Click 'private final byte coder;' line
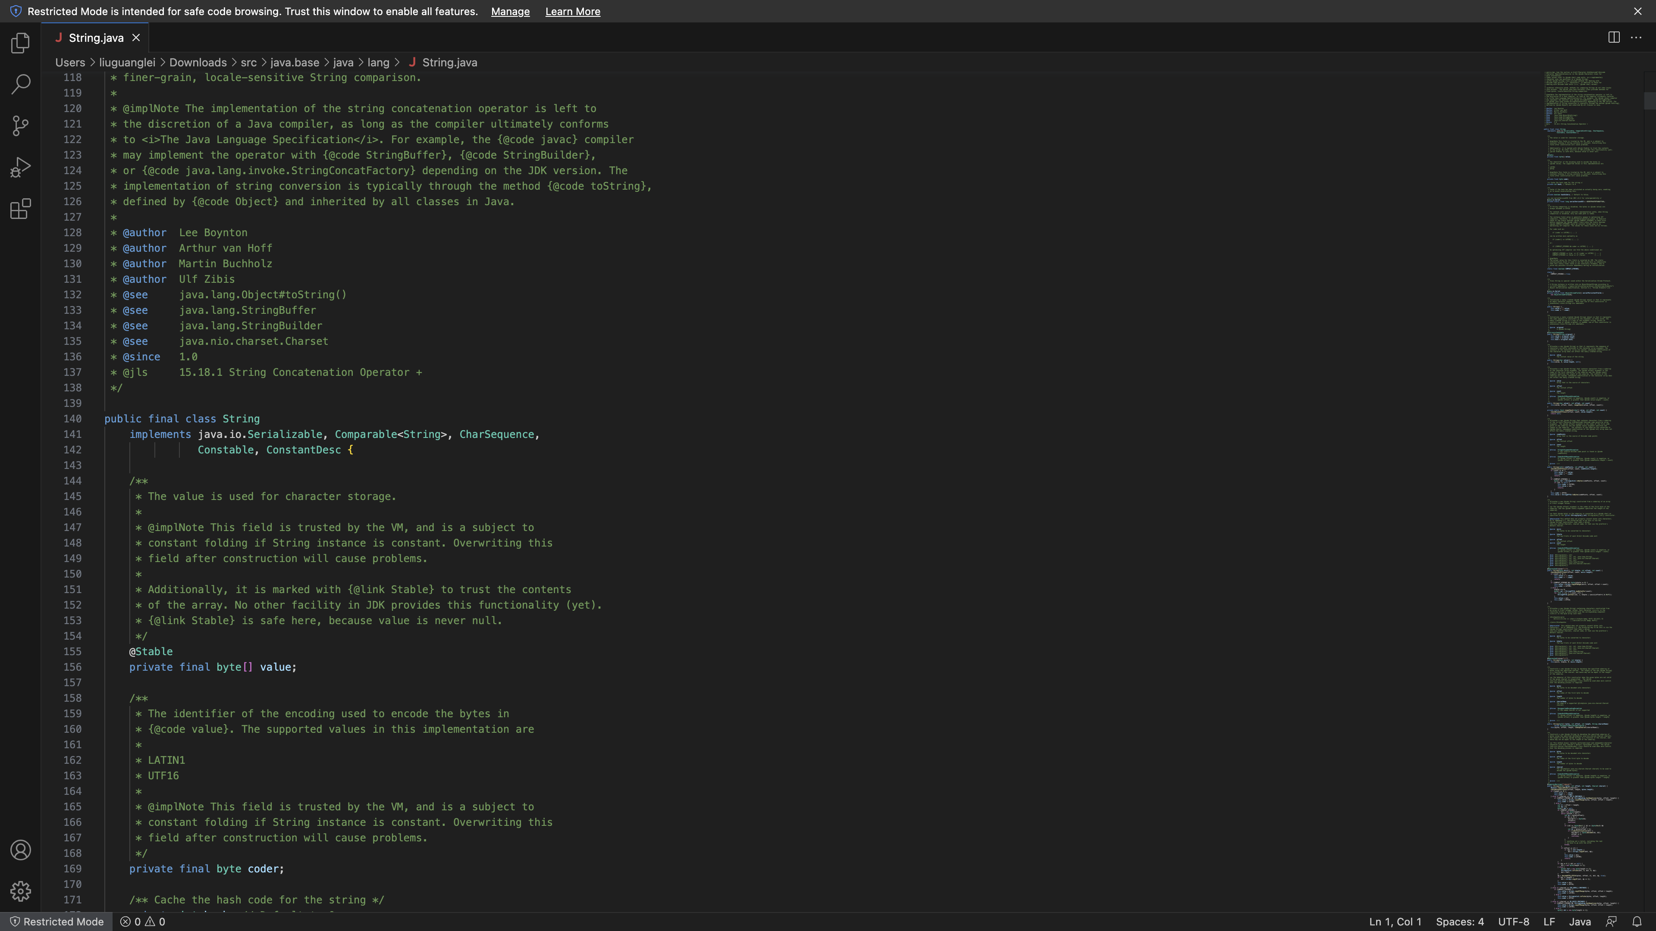 pyautogui.click(x=207, y=869)
